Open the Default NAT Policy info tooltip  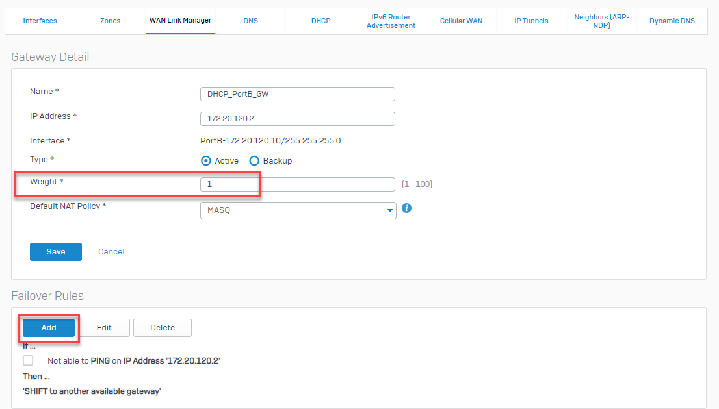(x=406, y=208)
